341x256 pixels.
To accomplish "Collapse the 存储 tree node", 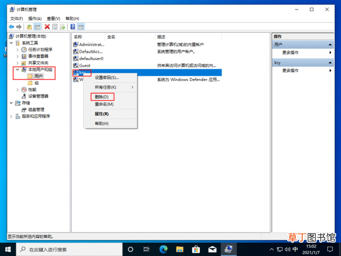I will (x=11, y=103).
